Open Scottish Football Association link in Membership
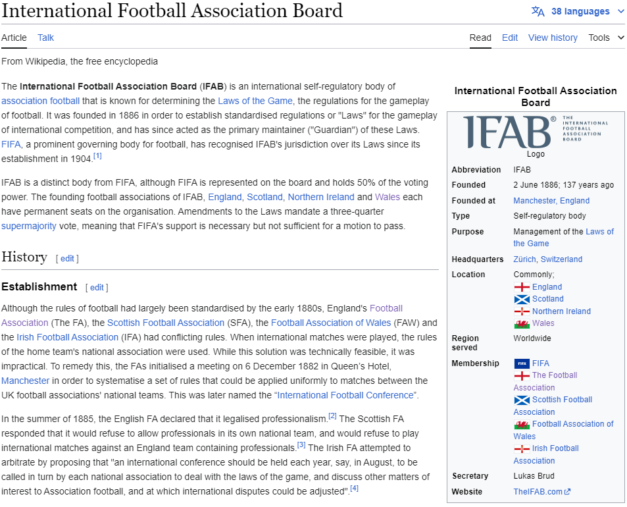The image size is (627, 507). point(553,406)
